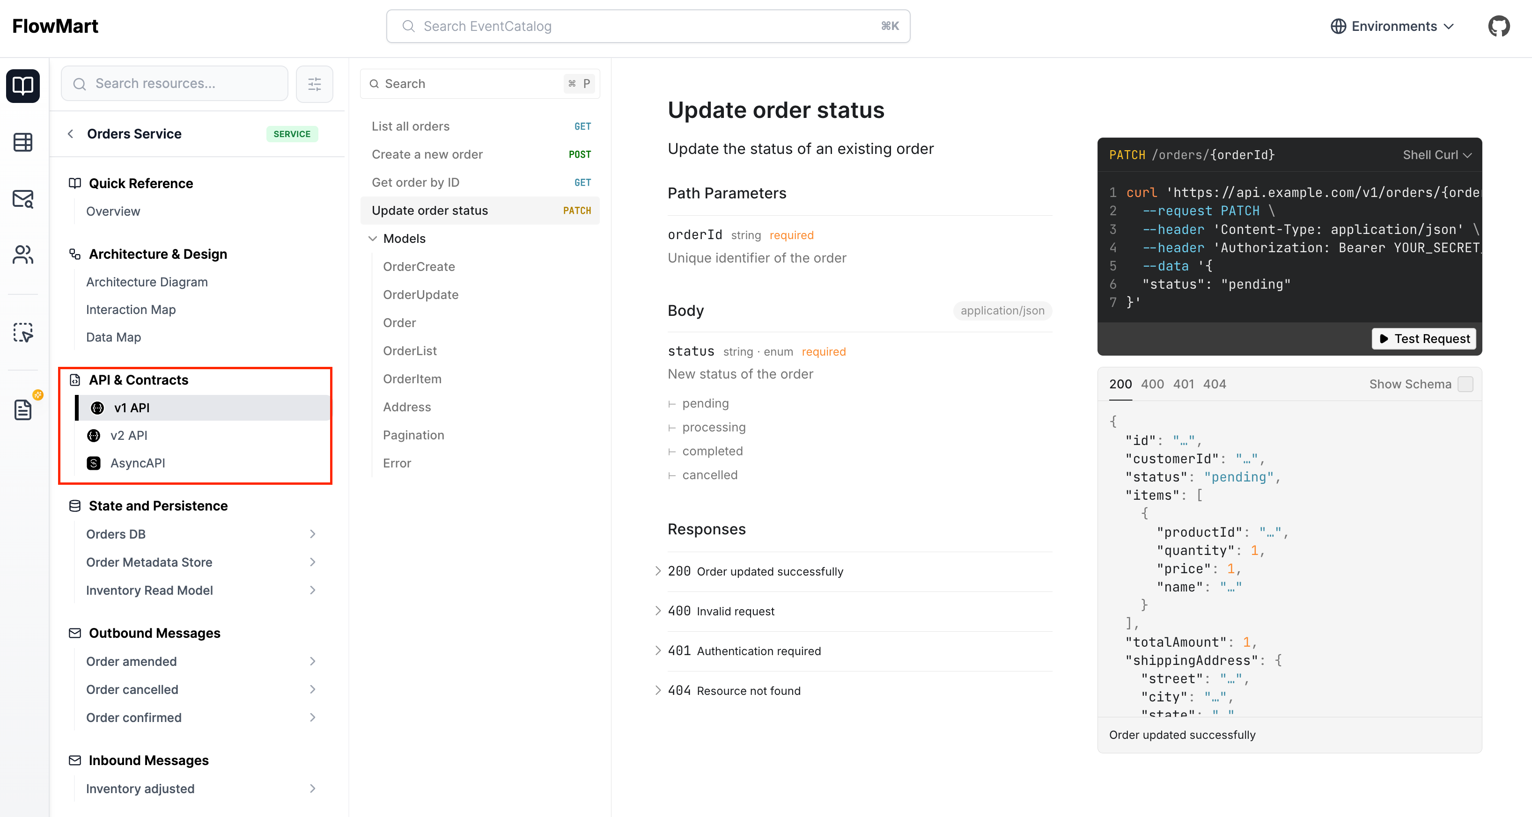Viewport: 1532px width, 817px height.
Task: Switch to the 404 response tab
Action: (1214, 384)
